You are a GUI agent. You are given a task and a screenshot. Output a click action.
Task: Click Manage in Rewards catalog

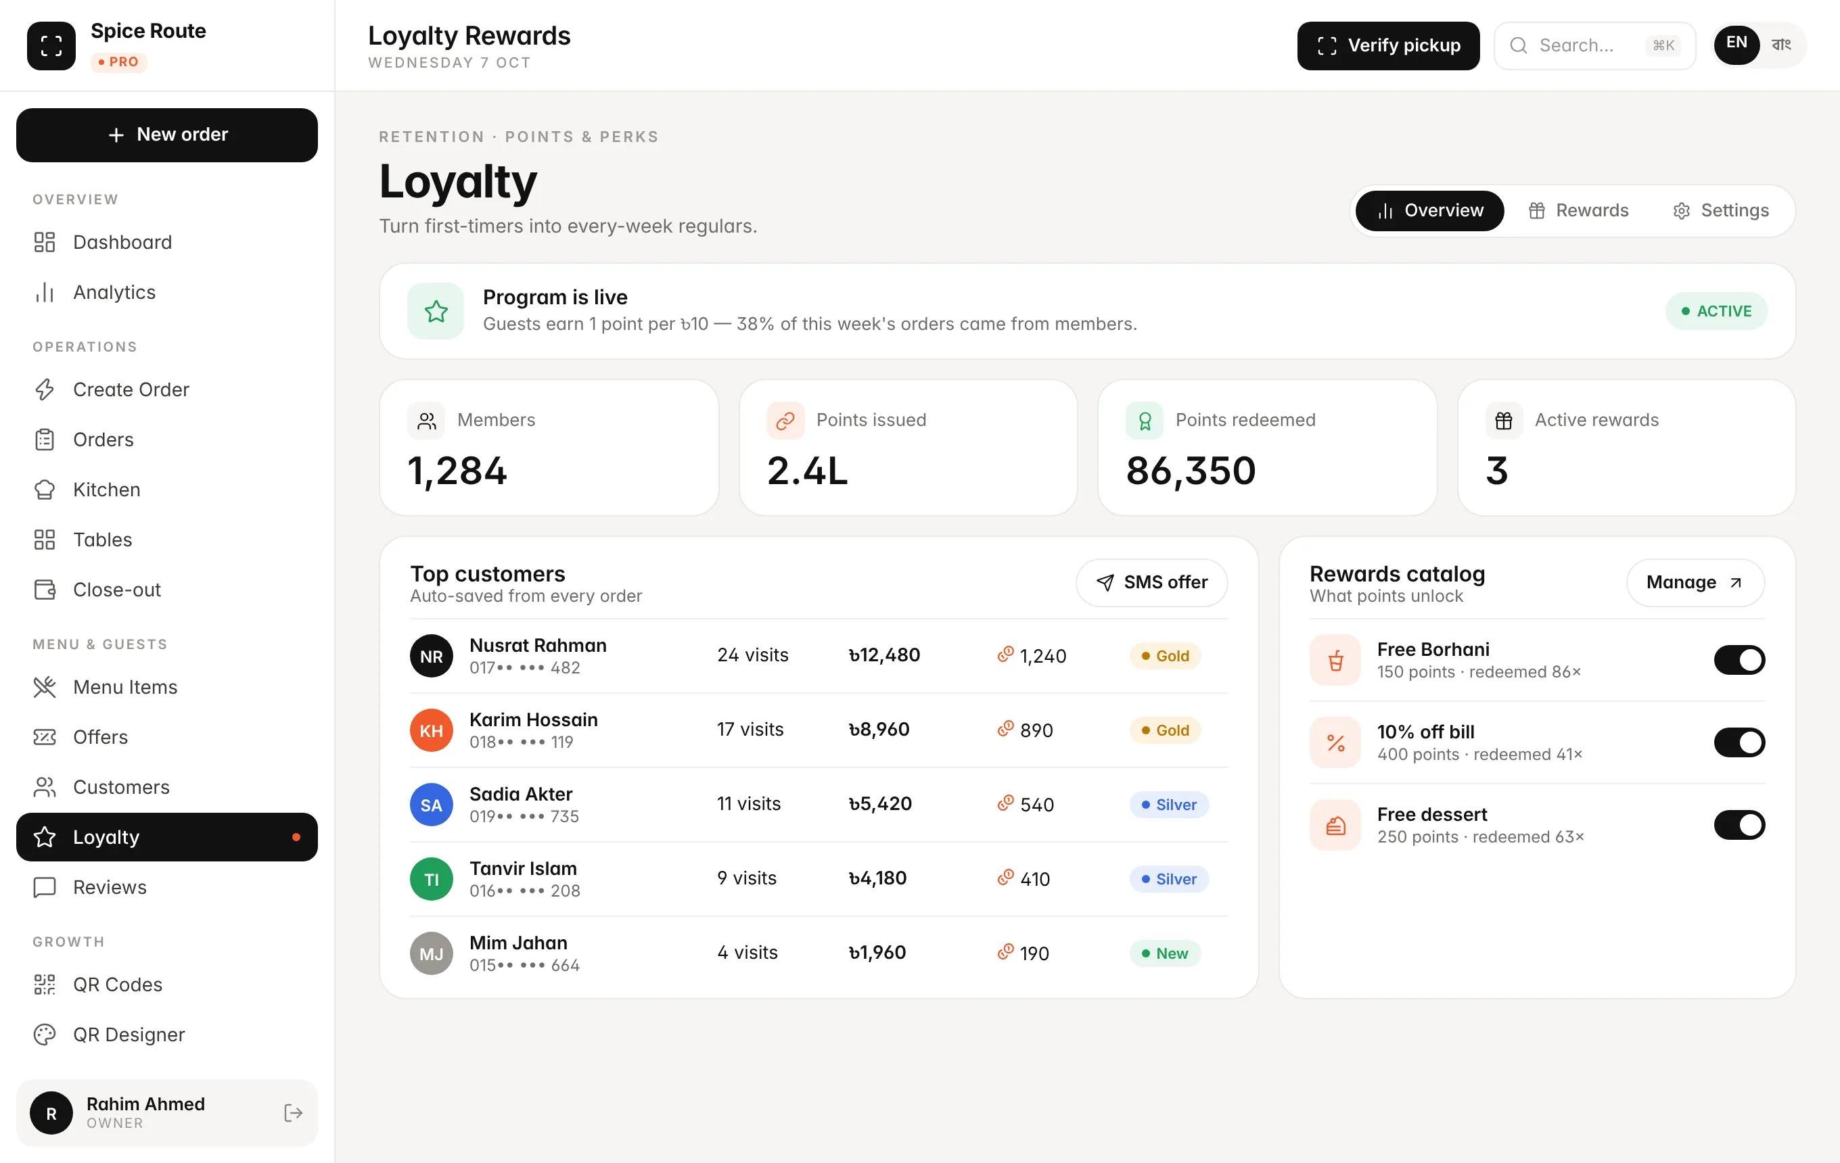[x=1695, y=583]
